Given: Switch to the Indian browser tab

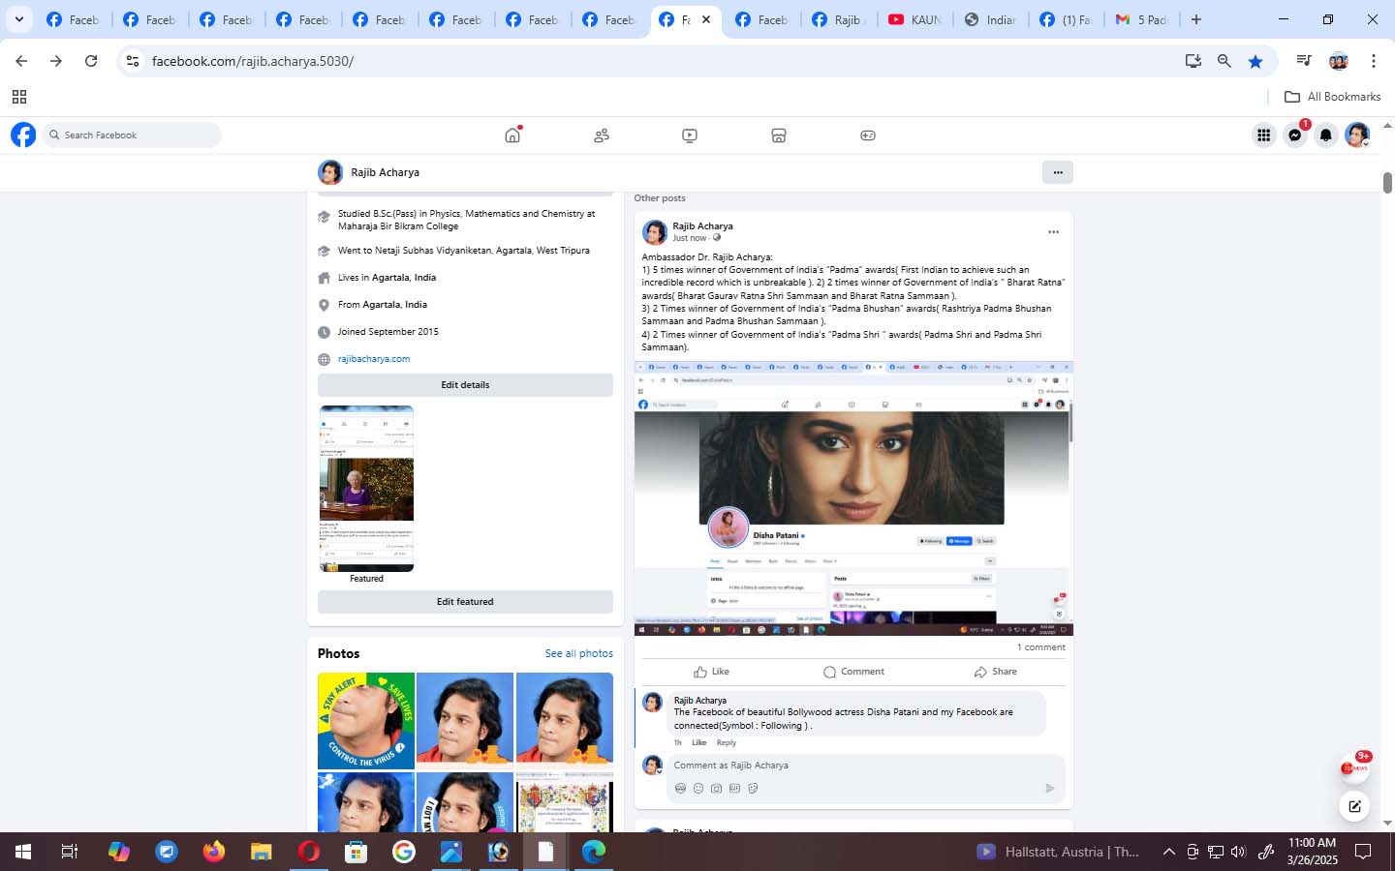Looking at the screenshot, I should [990, 19].
